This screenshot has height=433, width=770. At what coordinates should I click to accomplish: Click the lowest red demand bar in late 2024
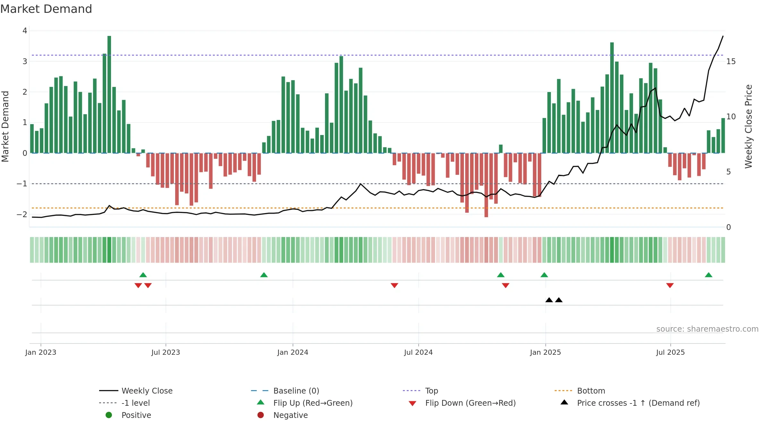(x=486, y=185)
